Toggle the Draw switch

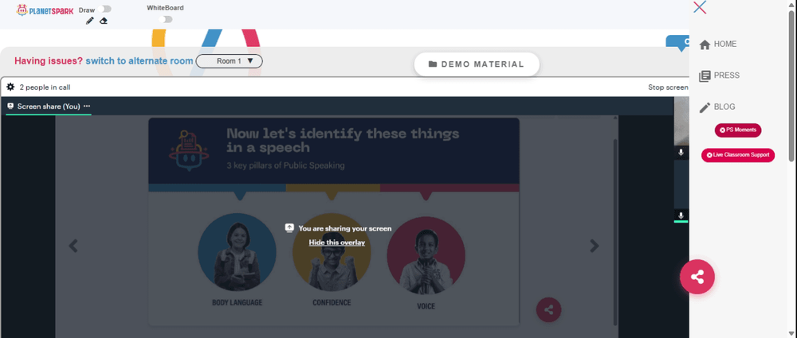point(106,9)
